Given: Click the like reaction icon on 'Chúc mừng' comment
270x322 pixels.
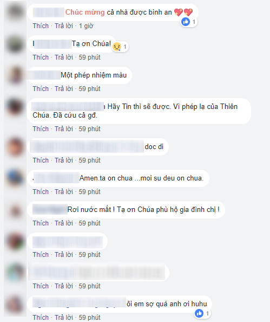Looking at the screenshot, I should click(186, 22).
